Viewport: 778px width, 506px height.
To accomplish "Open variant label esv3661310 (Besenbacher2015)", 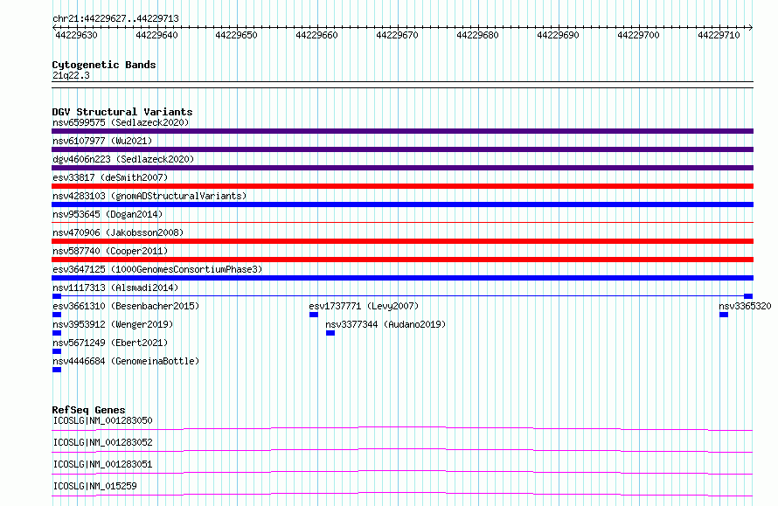I will pyautogui.click(x=126, y=306).
